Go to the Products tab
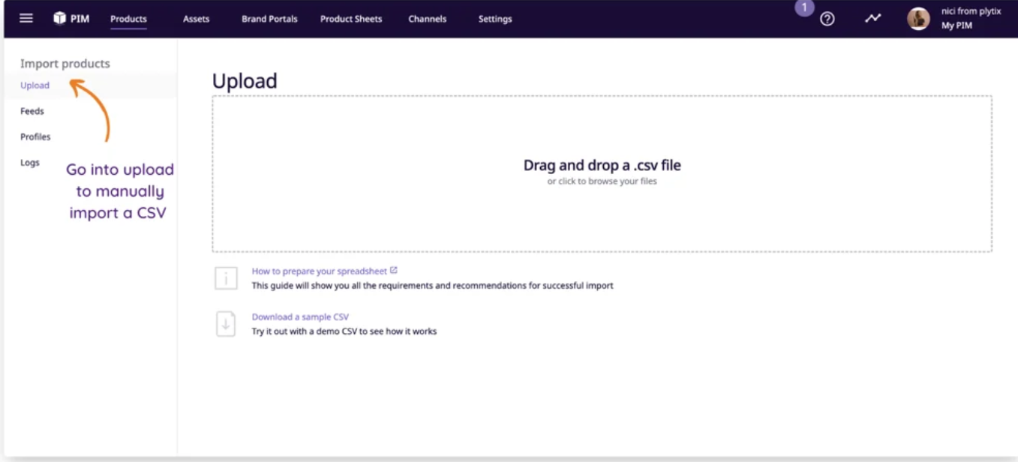The image size is (1018, 462). tap(128, 19)
